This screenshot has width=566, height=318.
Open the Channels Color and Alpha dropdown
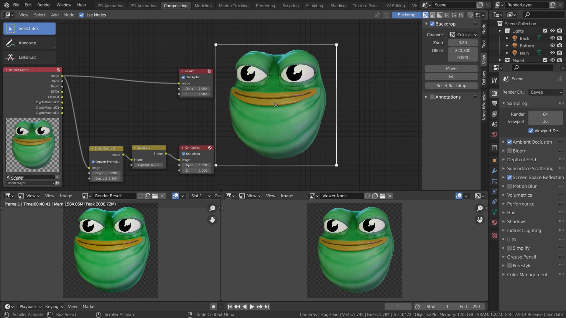(463, 35)
